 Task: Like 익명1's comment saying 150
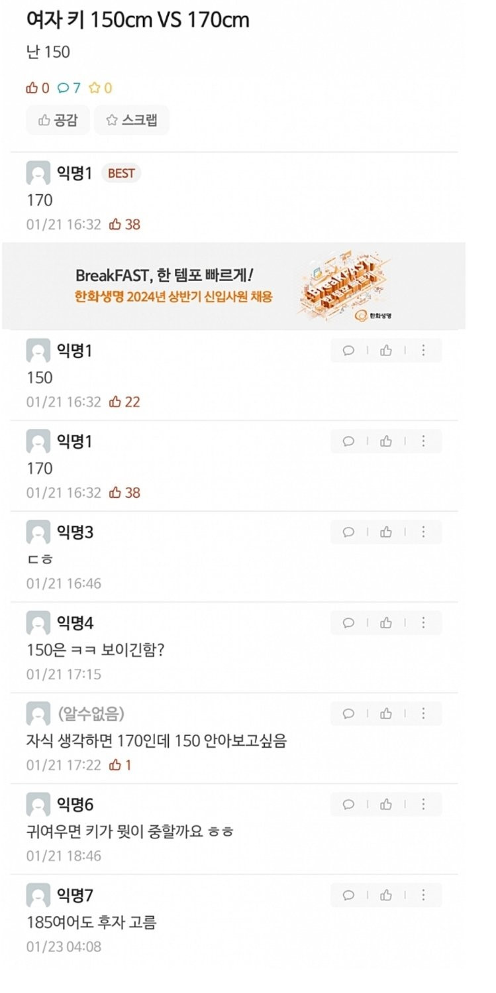click(386, 351)
